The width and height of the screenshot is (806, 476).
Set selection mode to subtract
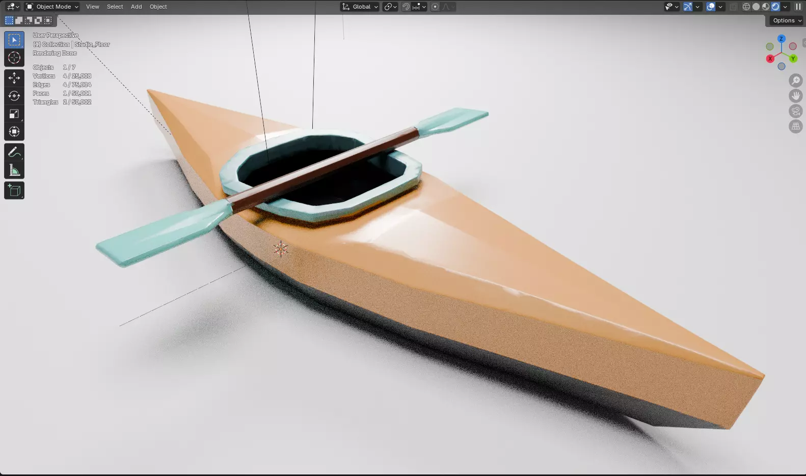click(x=29, y=20)
